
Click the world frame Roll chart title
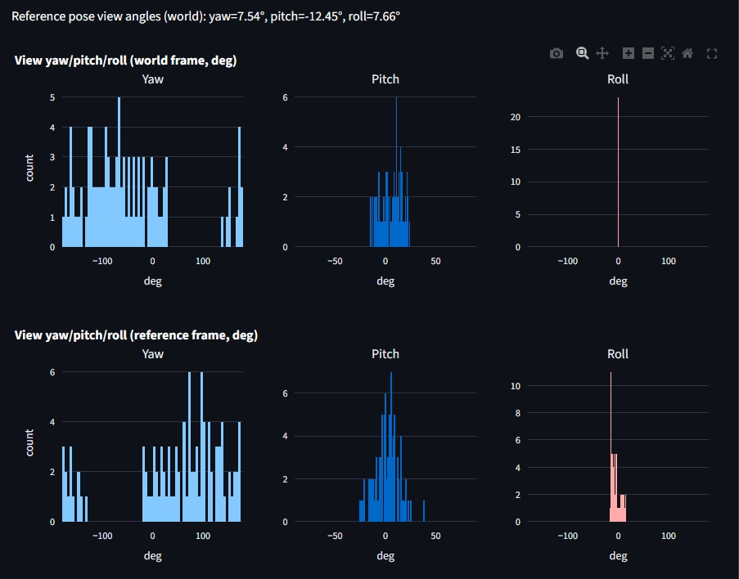click(x=618, y=79)
